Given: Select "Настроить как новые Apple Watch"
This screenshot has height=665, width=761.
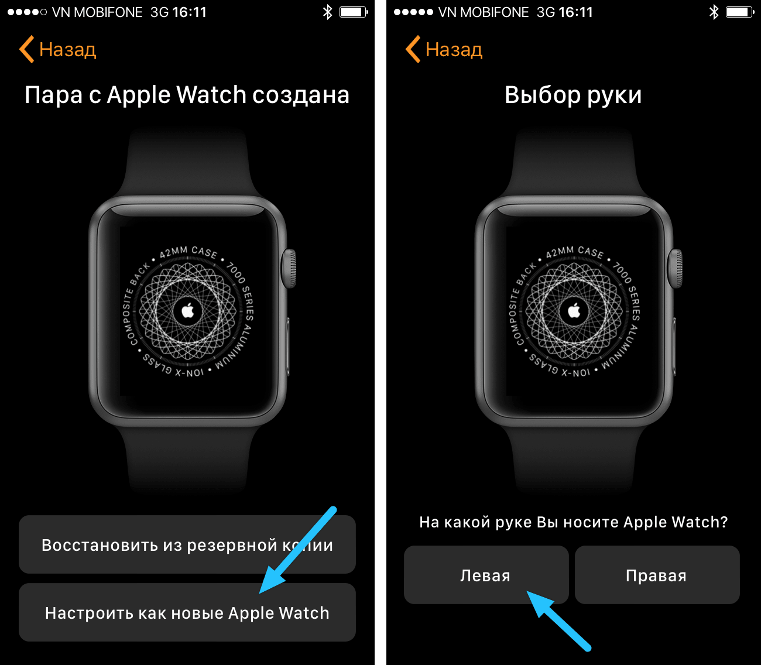Looking at the screenshot, I should click(x=187, y=612).
